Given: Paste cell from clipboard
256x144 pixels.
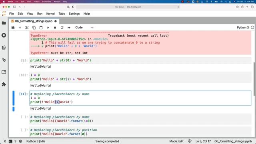Looking at the screenshot, I should [x=41, y=28].
